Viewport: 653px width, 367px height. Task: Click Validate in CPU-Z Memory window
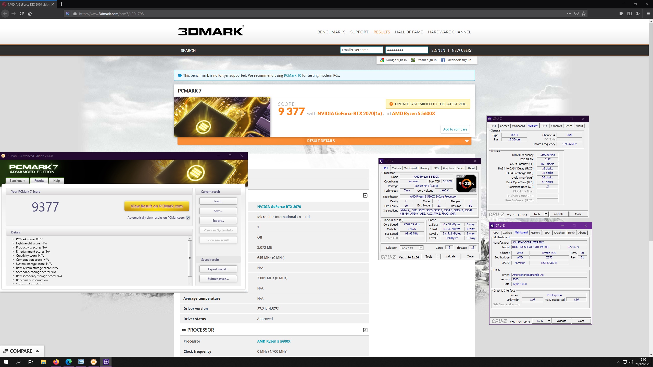click(x=558, y=214)
